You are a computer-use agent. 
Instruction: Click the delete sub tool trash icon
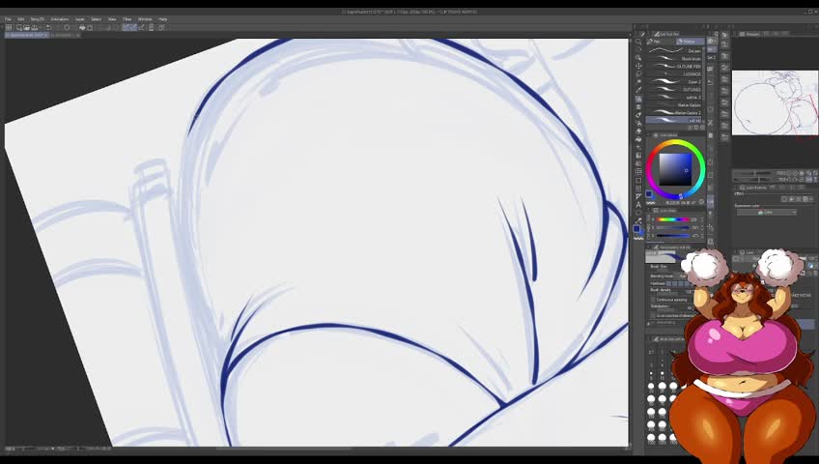tap(703, 128)
